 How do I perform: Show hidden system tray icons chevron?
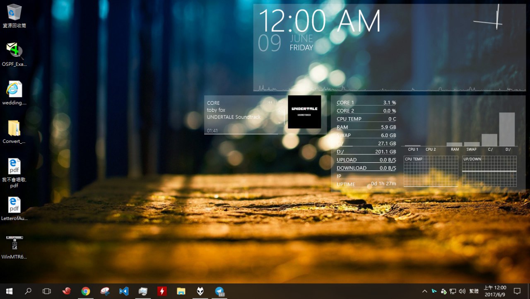(x=424, y=291)
